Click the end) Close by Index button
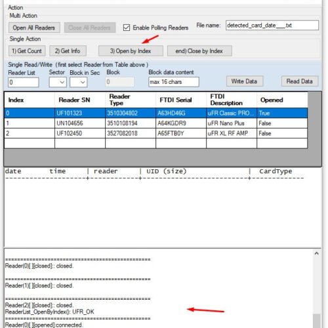Screen dimensions: 328x328 tap(199, 51)
